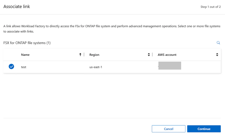Image resolution: width=225 pixels, height=138 pixels.
Task: Click the Region column header
Action: [x=94, y=55]
